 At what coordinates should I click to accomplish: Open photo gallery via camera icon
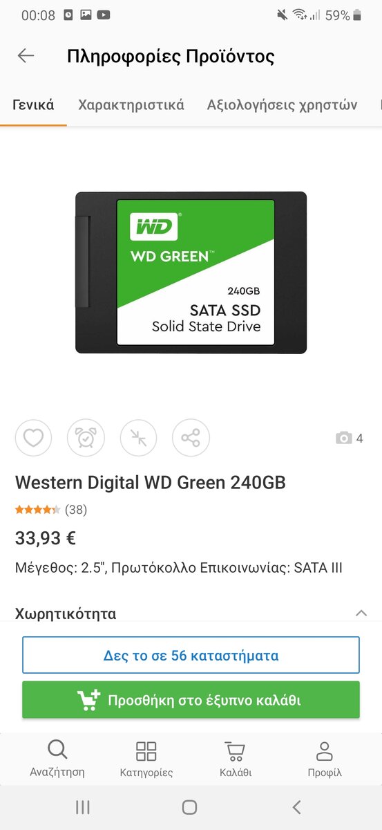(350, 439)
